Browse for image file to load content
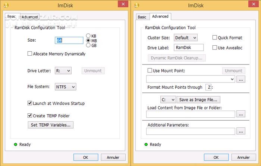 click(x=241, y=114)
